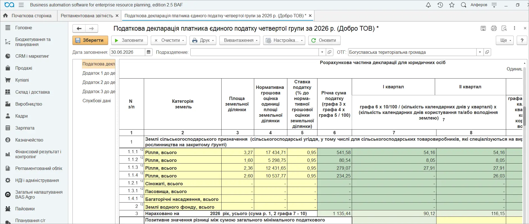
Task: Open Склад і доставка section
Action: 32,92
